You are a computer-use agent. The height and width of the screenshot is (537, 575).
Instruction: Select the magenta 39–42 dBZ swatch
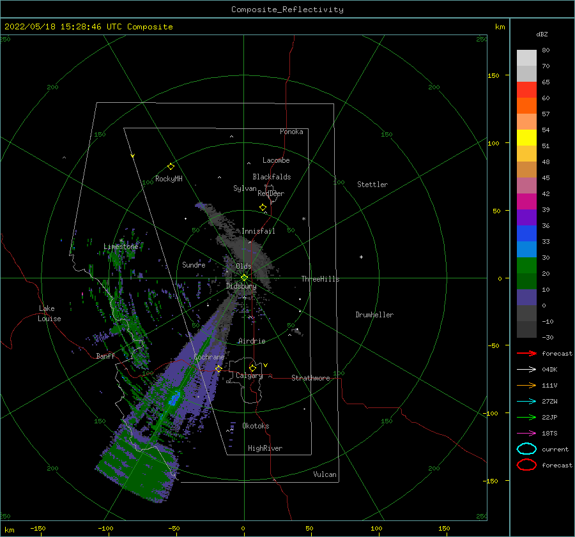pos(526,202)
